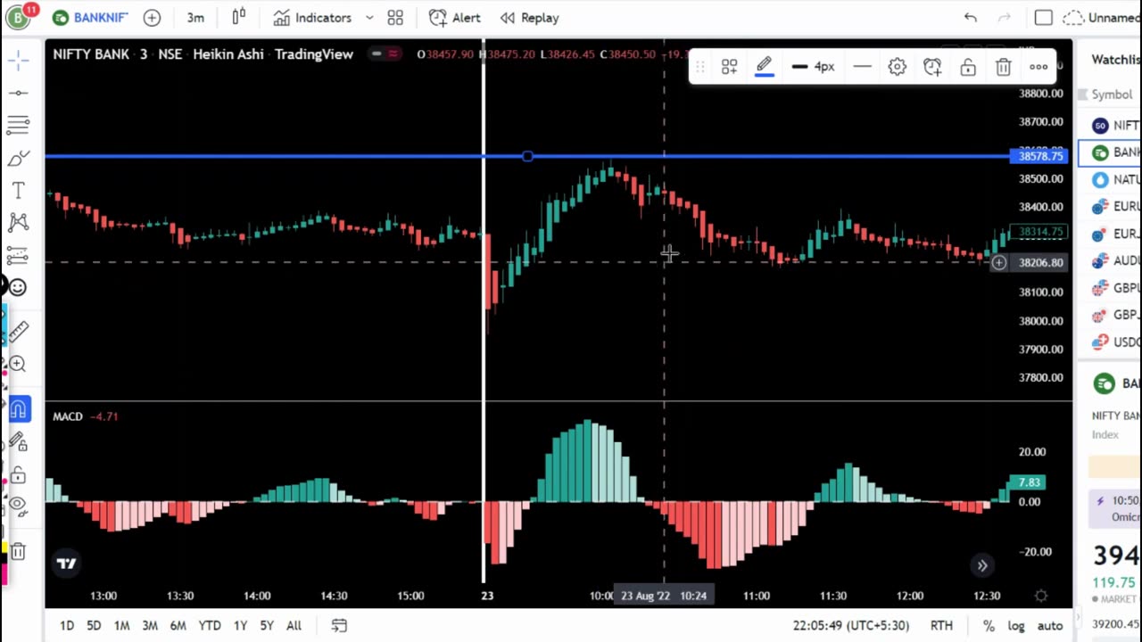
Task: Open indicator templates grid
Action: pyautogui.click(x=395, y=17)
